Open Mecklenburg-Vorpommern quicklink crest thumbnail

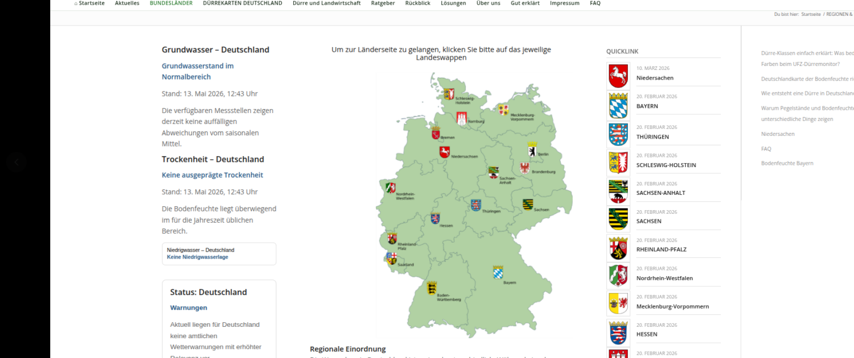[618, 304]
